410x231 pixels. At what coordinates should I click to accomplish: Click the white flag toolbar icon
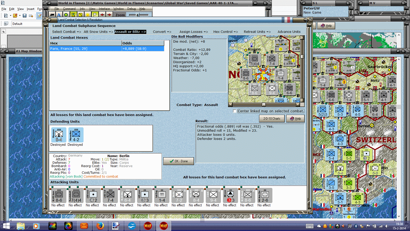click(x=95, y=15)
